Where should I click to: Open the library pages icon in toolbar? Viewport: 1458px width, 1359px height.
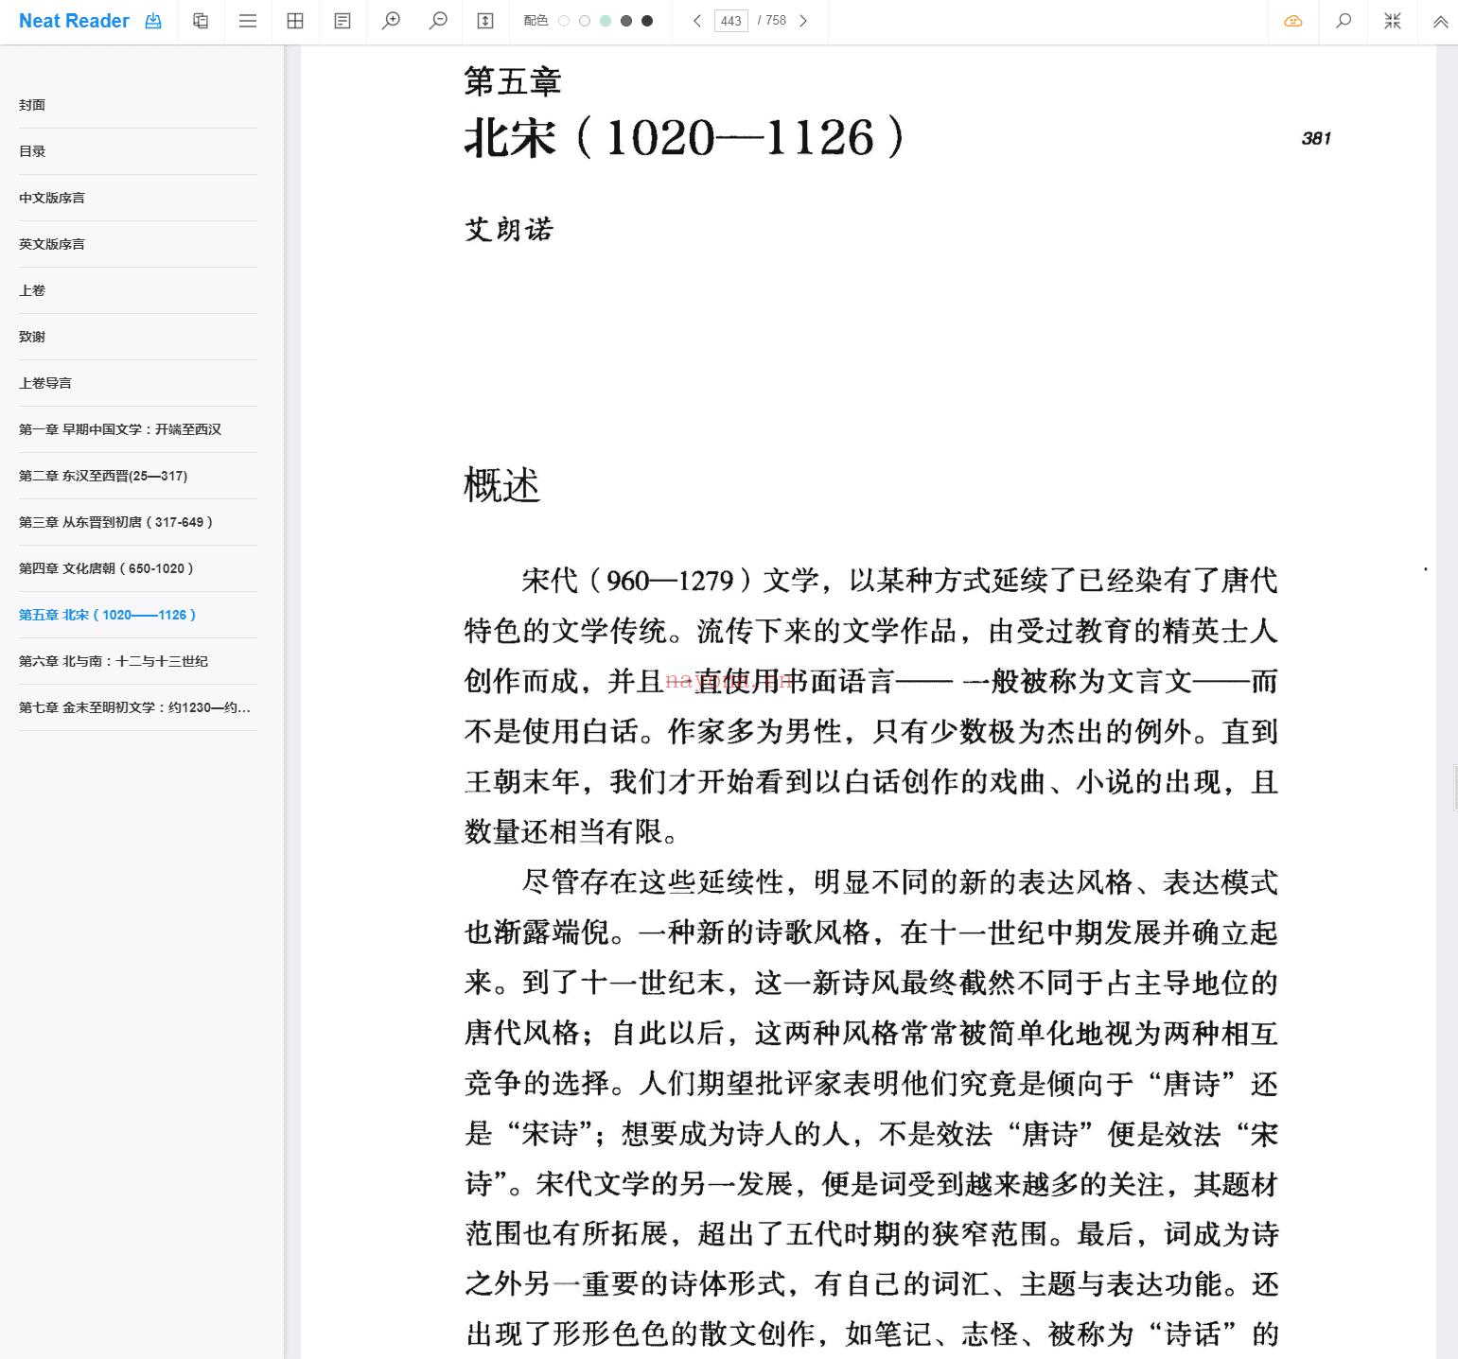pos(201,21)
